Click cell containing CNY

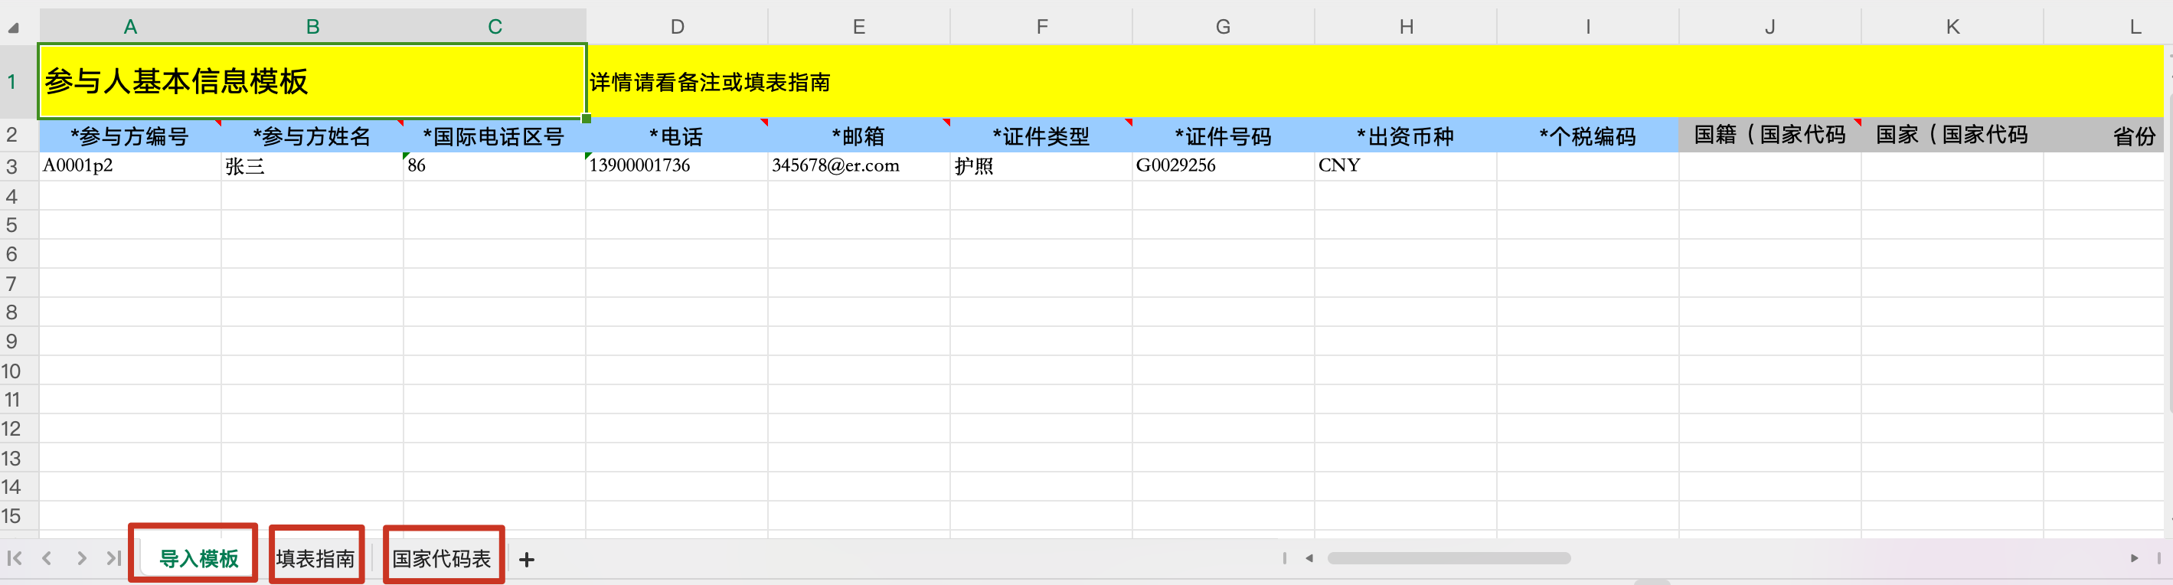(x=1405, y=166)
